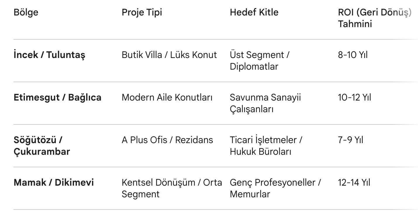Viewport: 418px width, 211px height.
Task: Click the Bölge column header
Action: tap(26, 12)
